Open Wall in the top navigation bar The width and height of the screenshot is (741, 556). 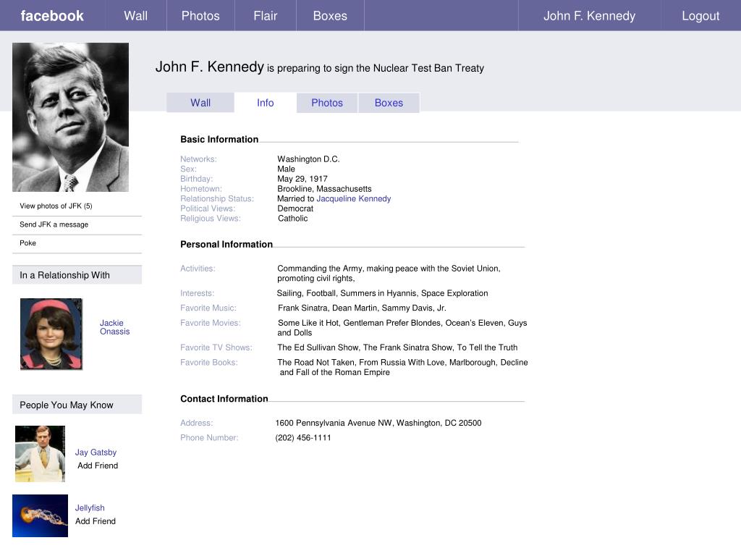(x=135, y=16)
